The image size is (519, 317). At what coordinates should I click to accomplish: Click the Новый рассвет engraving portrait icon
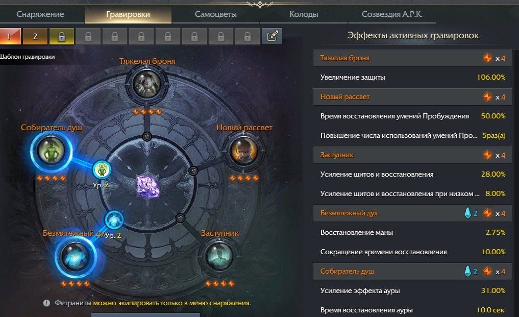(x=243, y=151)
